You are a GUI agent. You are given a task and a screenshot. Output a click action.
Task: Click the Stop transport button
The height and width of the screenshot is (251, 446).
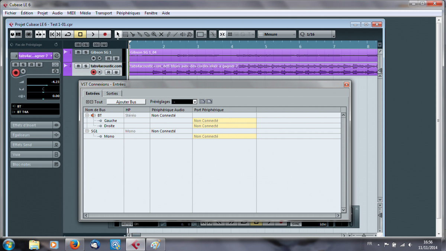(x=80, y=34)
